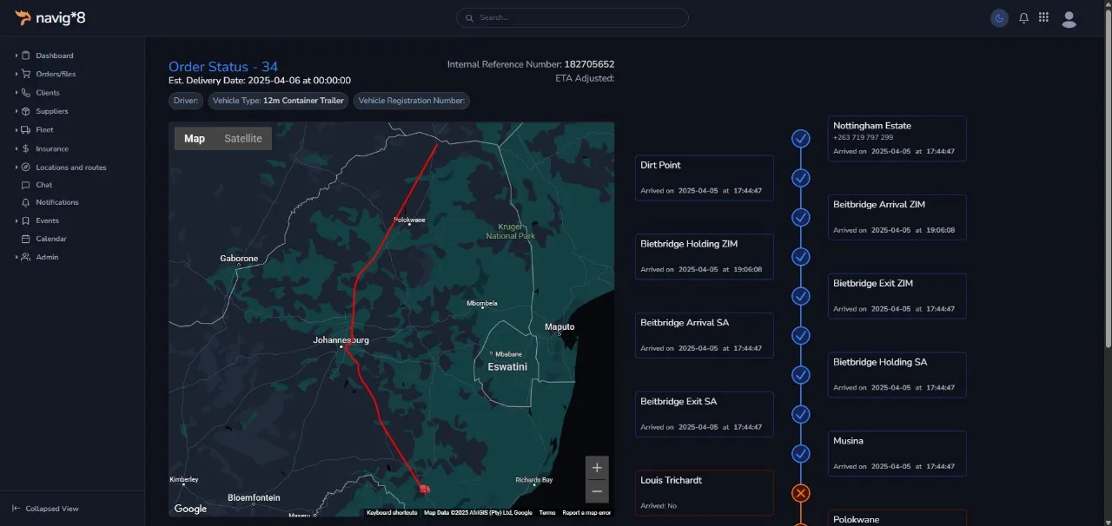Click orange X Louis Trichardt status marker
The height and width of the screenshot is (526, 1112).
pos(801,493)
